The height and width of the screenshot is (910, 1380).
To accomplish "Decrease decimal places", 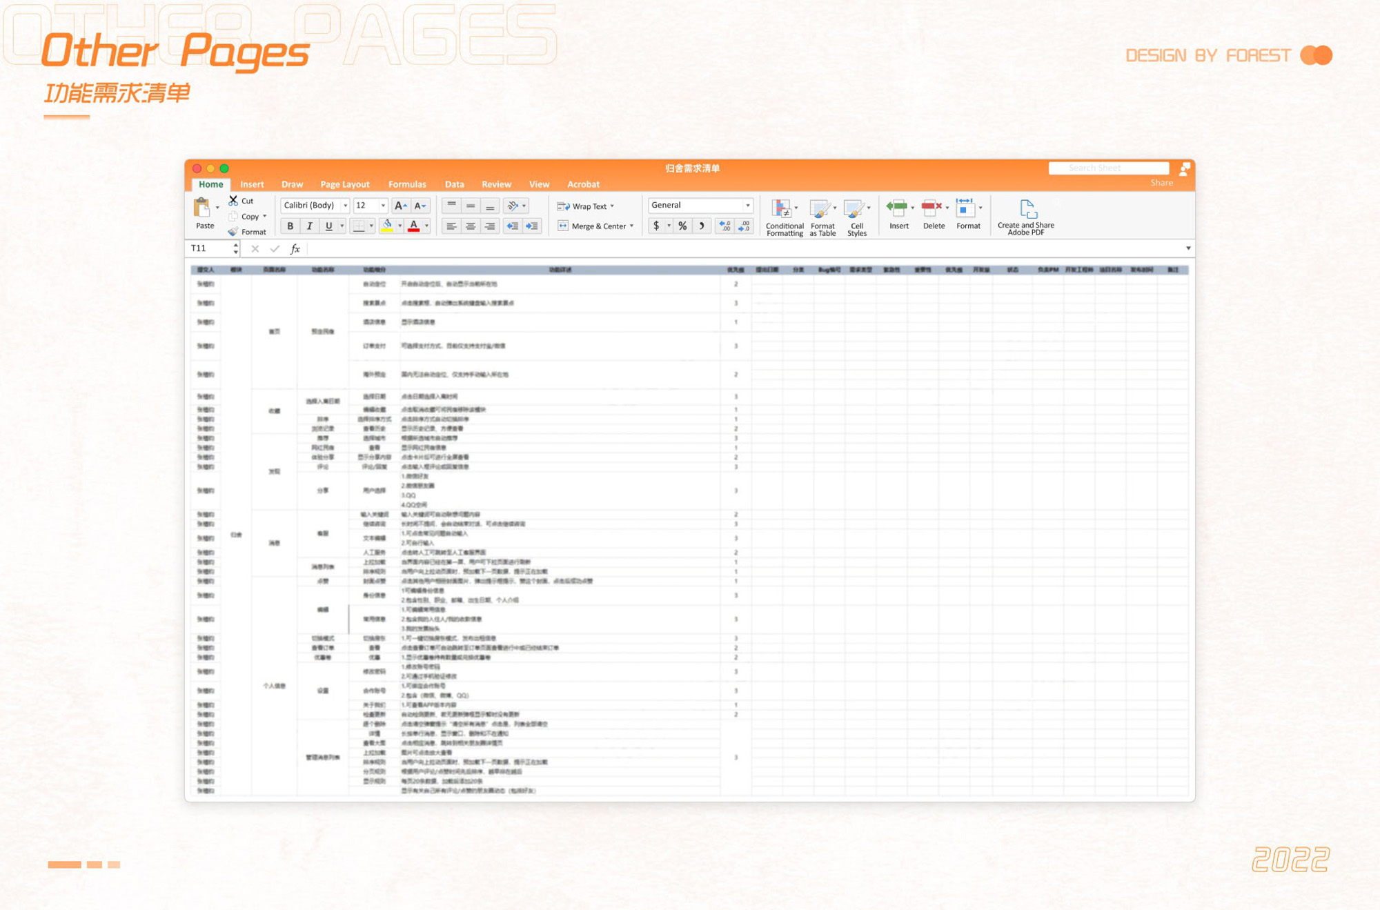I will click(744, 226).
